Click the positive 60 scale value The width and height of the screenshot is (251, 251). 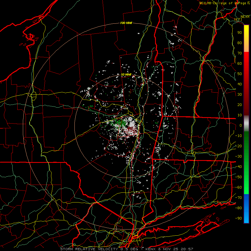(240, 63)
